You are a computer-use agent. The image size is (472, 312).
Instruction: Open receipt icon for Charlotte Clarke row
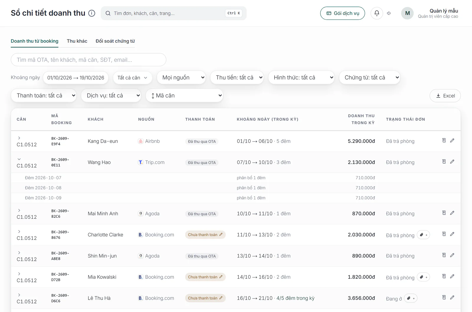click(x=444, y=234)
